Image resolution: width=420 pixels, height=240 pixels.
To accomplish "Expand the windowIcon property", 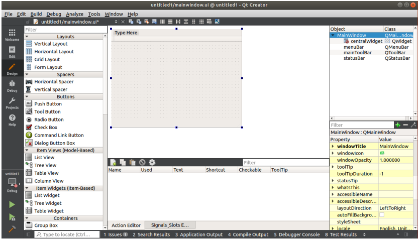I will point(333,153).
